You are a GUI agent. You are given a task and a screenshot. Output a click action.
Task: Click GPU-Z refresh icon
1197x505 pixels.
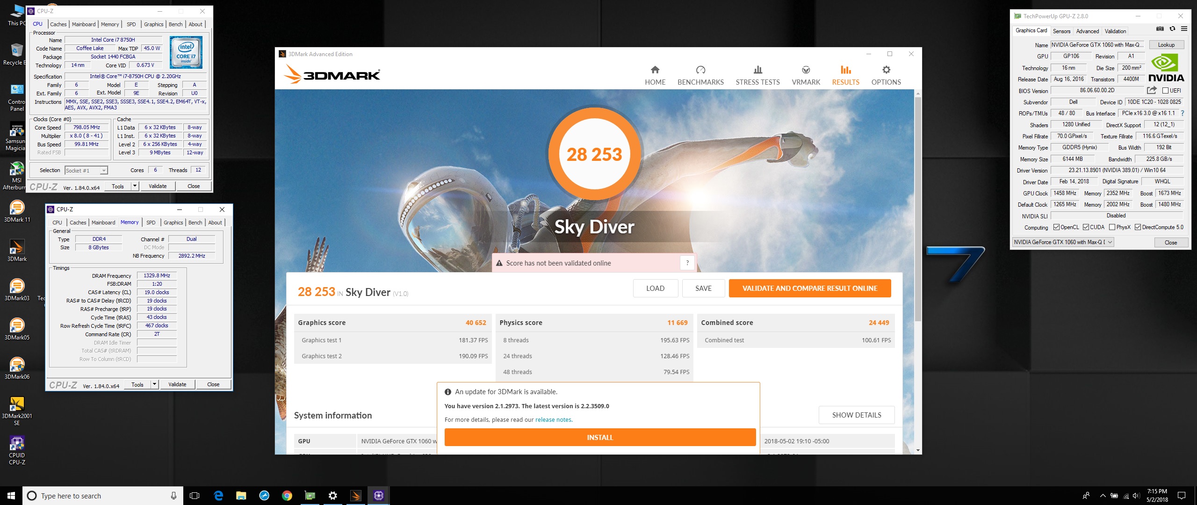pyautogui.click(x=1172, y=29)
